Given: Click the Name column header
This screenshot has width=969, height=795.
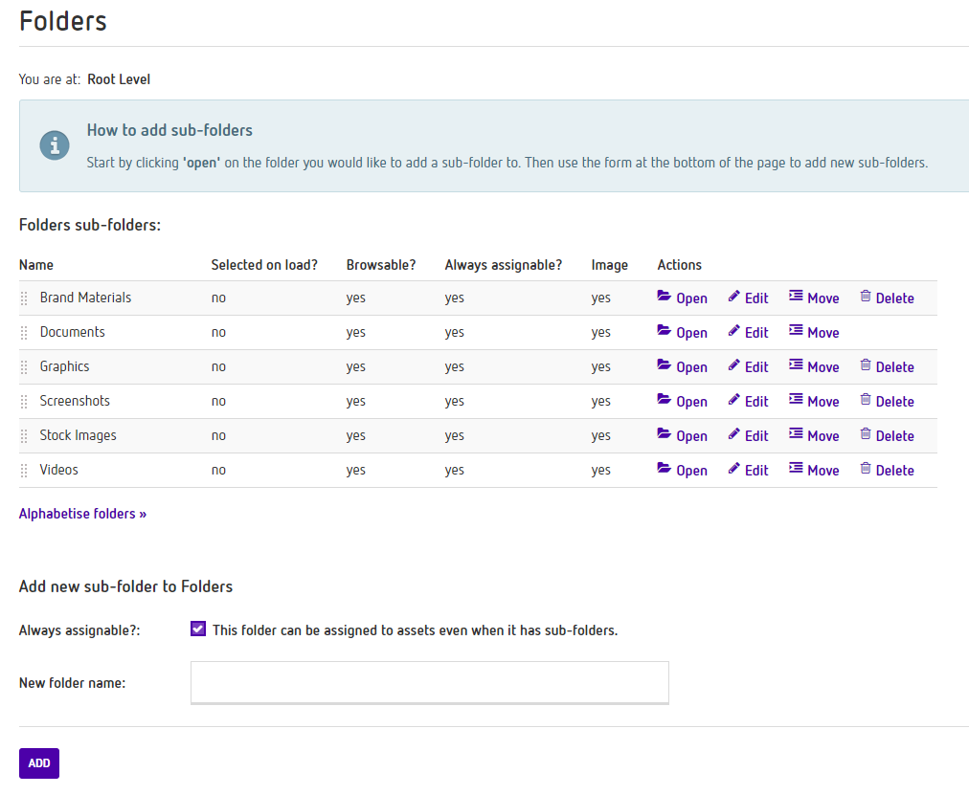Looking at the screenshot, I should (36, 265).
